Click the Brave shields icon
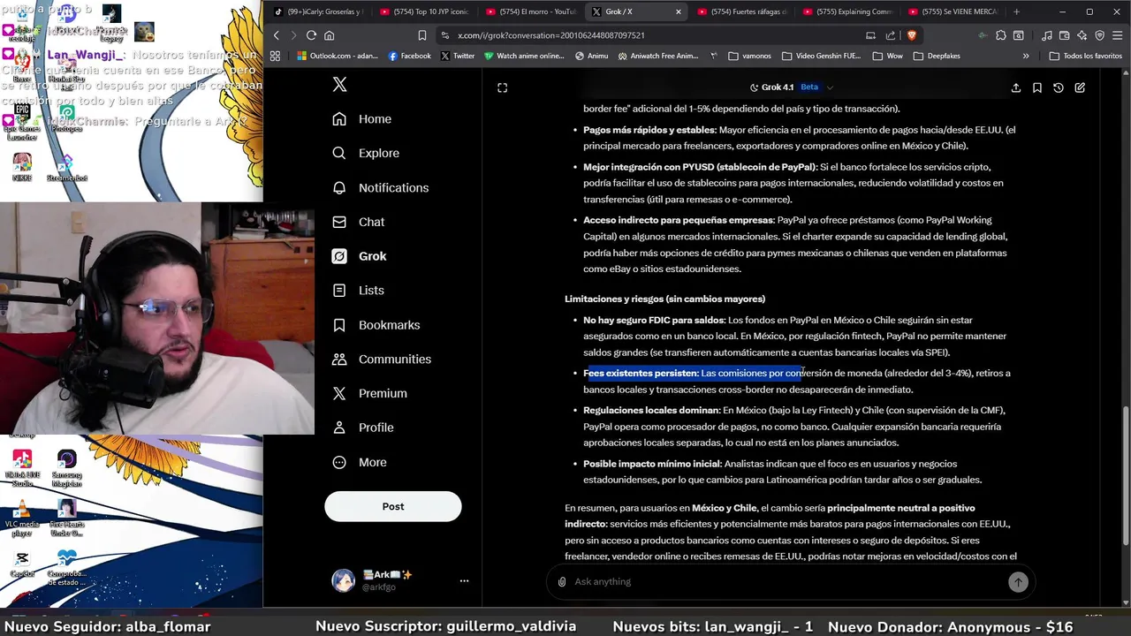The height and width of the screenshot is (636, 1131). tap(912, 35)
